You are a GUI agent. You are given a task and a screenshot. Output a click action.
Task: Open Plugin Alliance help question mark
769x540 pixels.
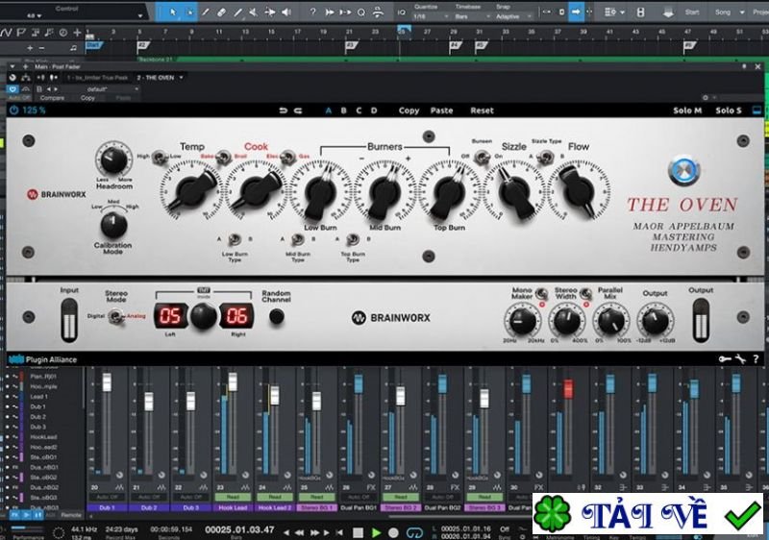click(x=757, y=359)
